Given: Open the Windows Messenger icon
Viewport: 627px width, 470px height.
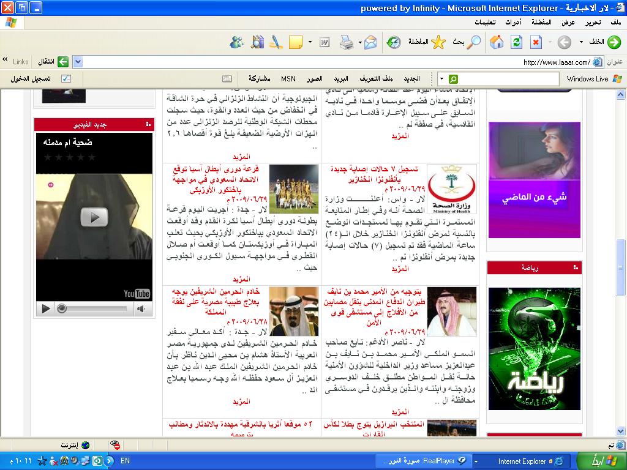Looking at the screenshot, I should (237, 42).
